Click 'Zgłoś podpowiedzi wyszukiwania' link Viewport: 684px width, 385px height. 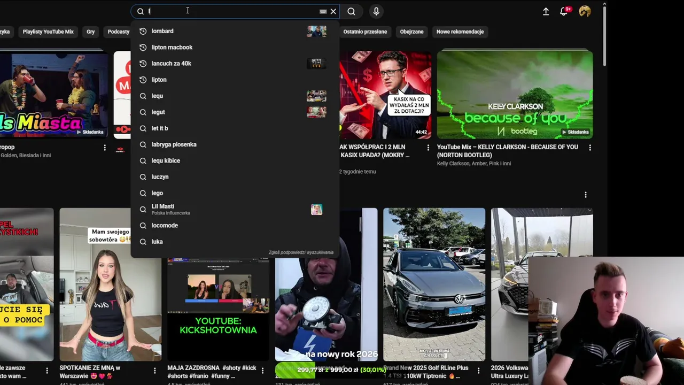(x=301, y=252)
